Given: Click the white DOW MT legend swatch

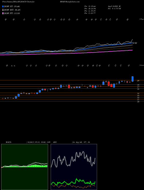Looking at the screenshot, I should (x=3, y=10).
